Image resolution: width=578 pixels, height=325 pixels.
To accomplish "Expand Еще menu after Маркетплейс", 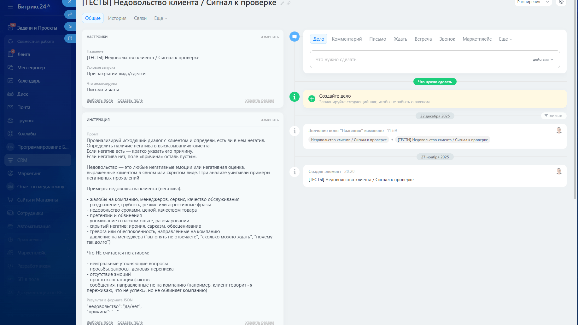I will tap(505, 39).
